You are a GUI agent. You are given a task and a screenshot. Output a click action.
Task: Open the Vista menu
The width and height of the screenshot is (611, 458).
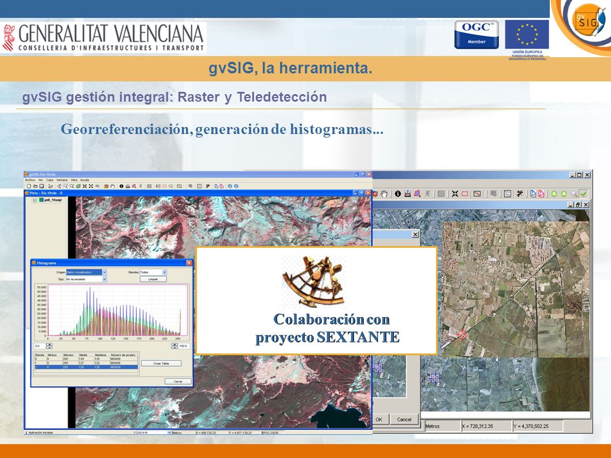coord(74,180)
